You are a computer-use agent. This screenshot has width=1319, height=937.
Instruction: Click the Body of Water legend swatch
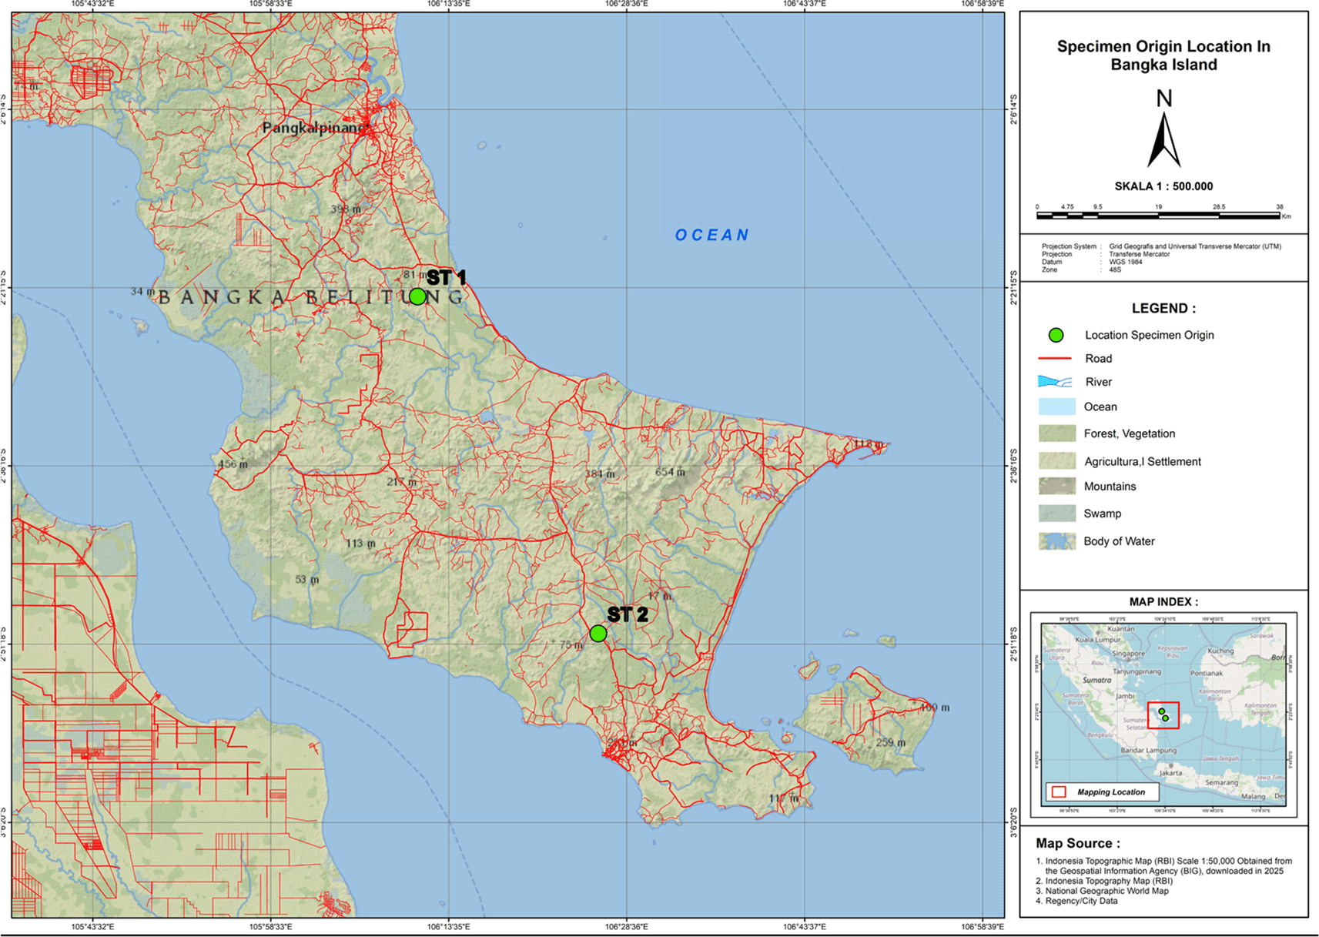[1056, 541]
